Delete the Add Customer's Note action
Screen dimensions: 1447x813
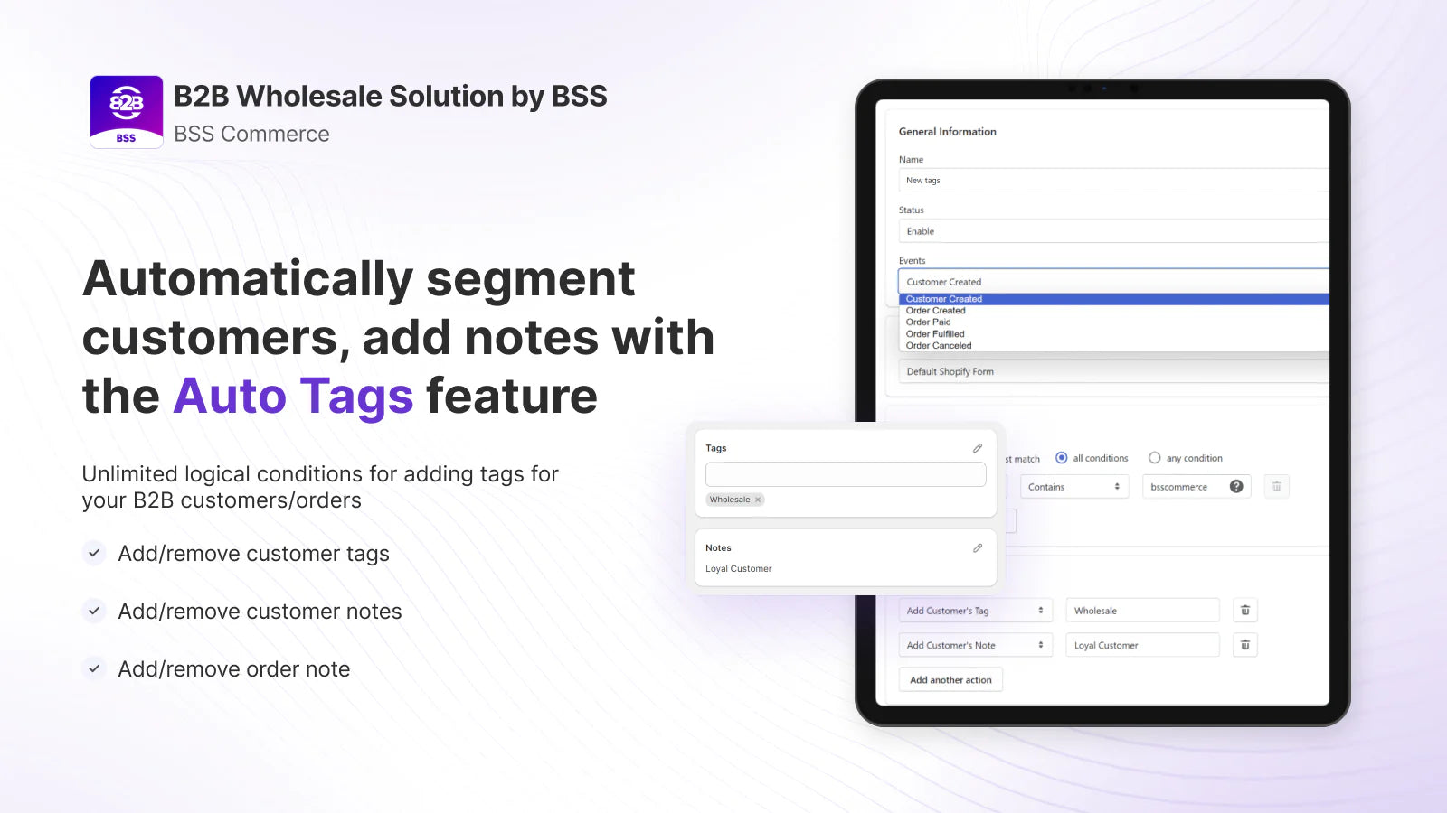(1245, 645)
